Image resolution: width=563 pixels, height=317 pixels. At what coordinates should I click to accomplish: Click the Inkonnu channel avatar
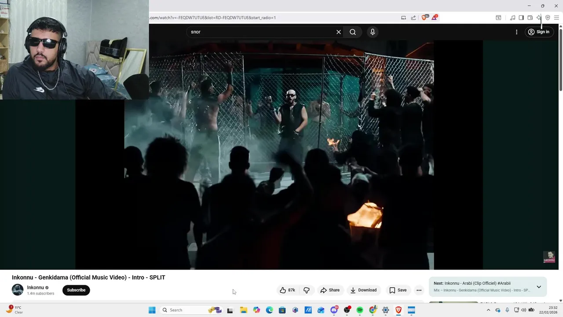[18, 290]
